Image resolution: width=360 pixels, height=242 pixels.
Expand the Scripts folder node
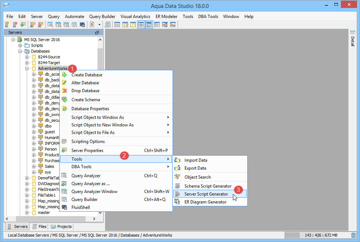(20, 45)
